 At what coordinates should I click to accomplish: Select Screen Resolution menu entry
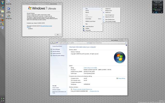coord(89,27)
